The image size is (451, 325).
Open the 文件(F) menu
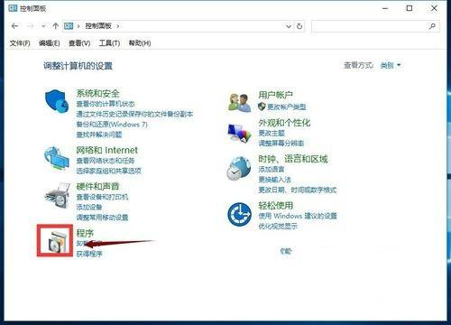[x=20, y=43]
